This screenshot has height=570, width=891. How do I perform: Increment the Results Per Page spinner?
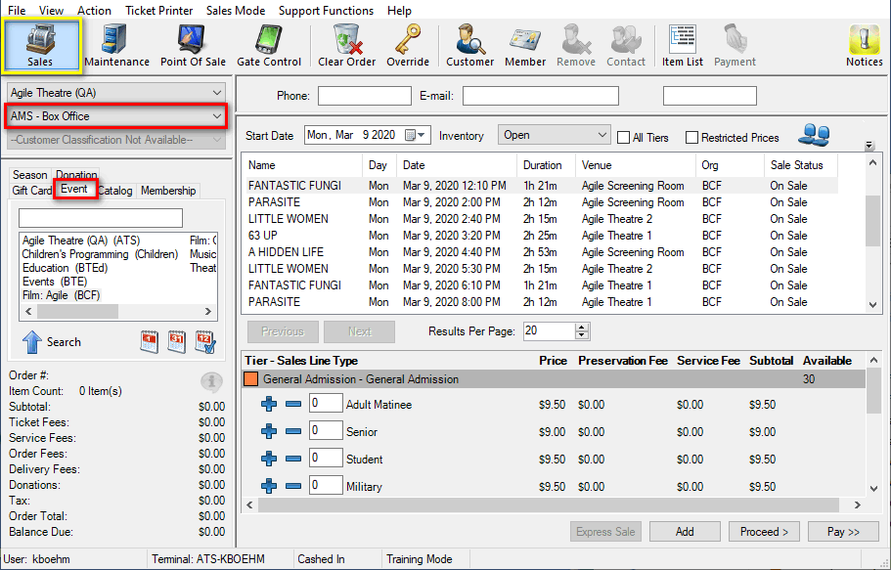click(581, 328)
